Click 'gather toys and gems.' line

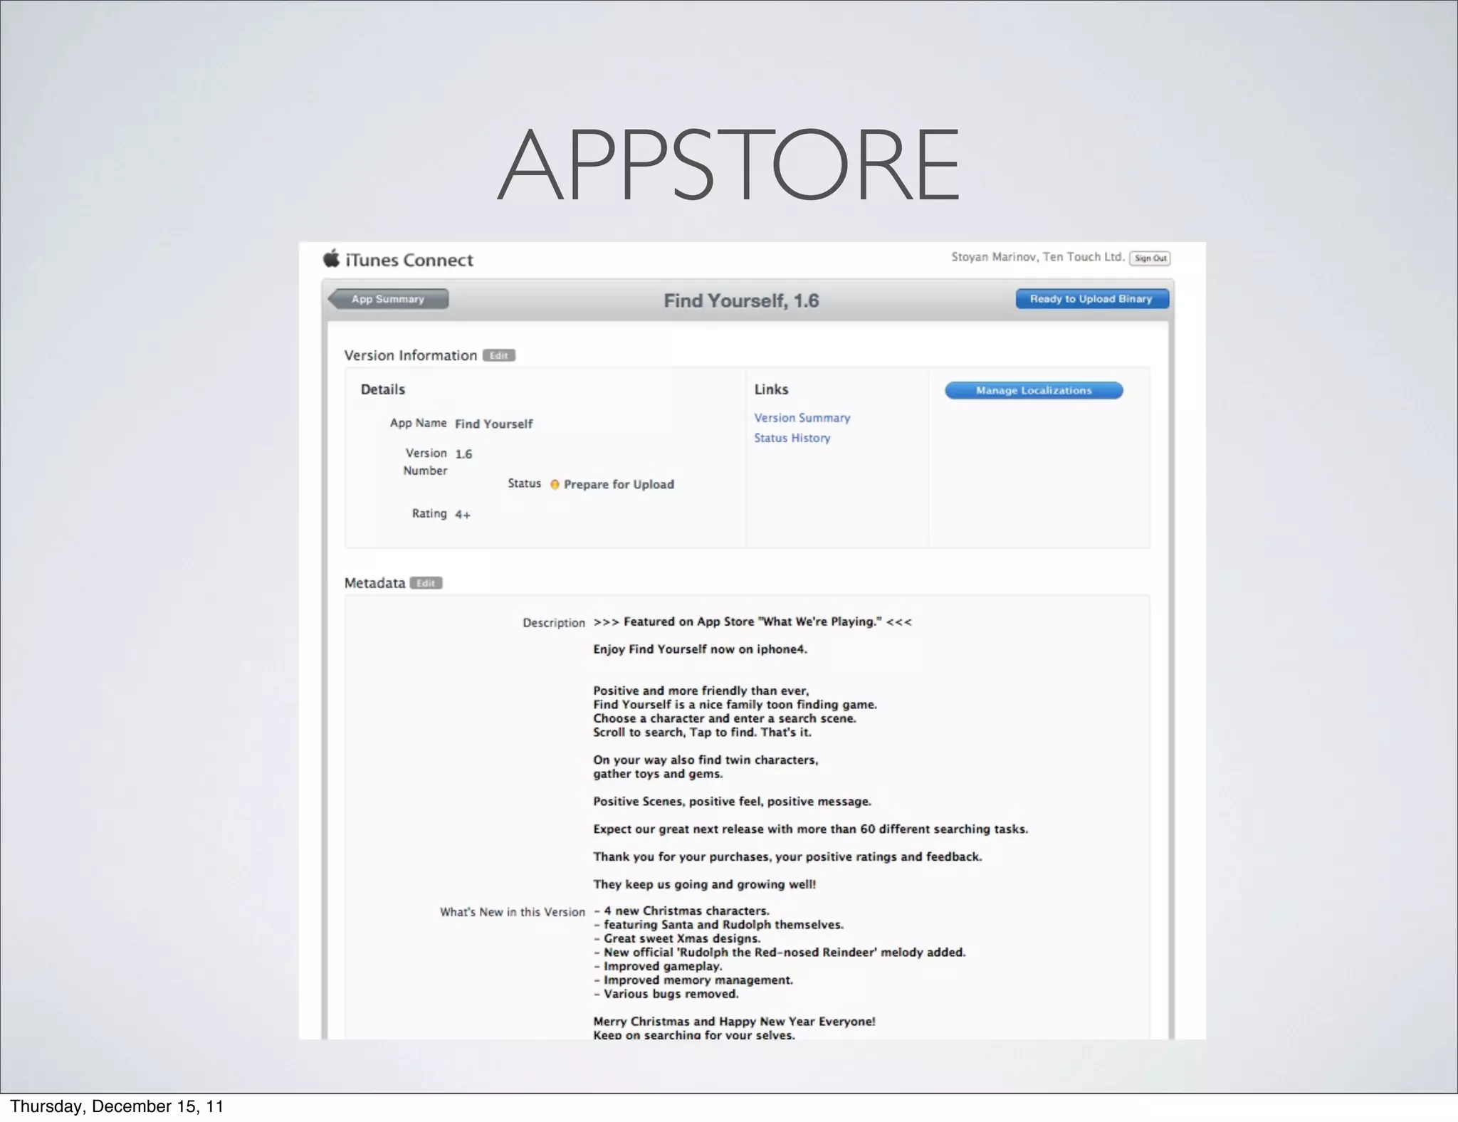(x=658, y=774)
